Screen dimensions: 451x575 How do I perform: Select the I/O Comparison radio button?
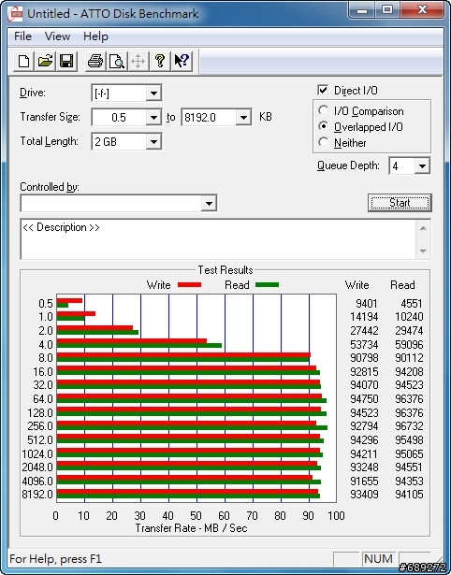coord(324,110)
